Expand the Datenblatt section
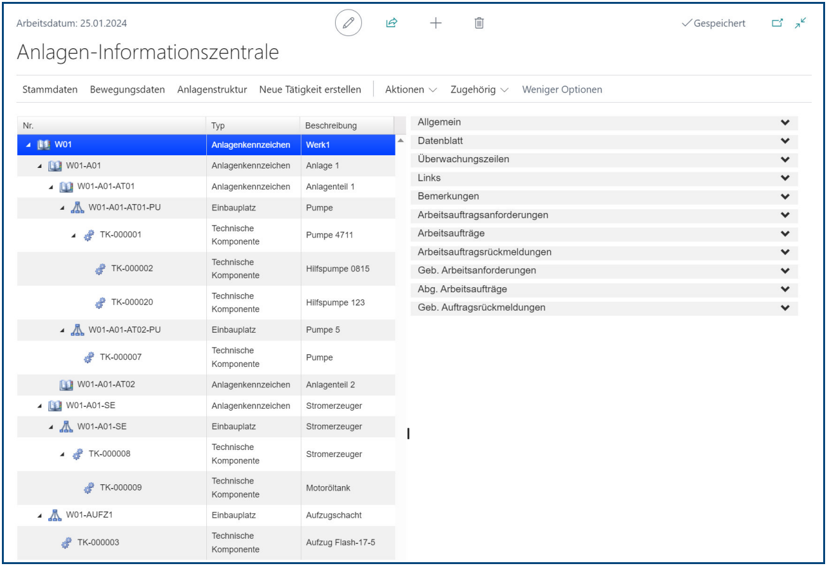Screen dimensions: 827x566 coord(604,141)
